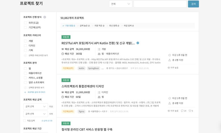Click the info icon beside 프로젝트 진행 방식
The width and height of the screenshot is (221, 133).
coord(44,17)
